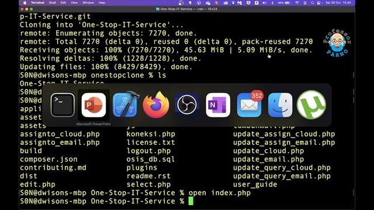Select Terminal in the app switcher
Screen dimensions: 374x210
[63, 105]
